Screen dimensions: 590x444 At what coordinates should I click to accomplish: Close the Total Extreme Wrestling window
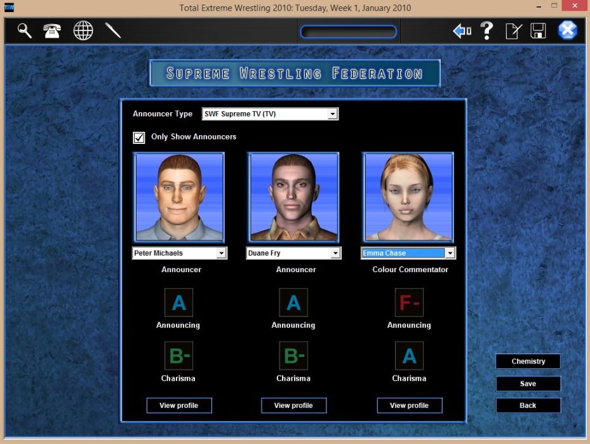575,6
